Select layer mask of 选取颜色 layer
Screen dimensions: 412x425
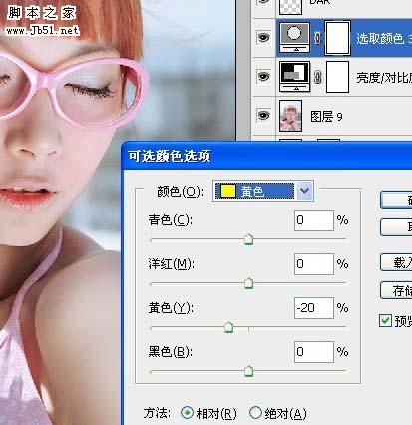(337, 38)
